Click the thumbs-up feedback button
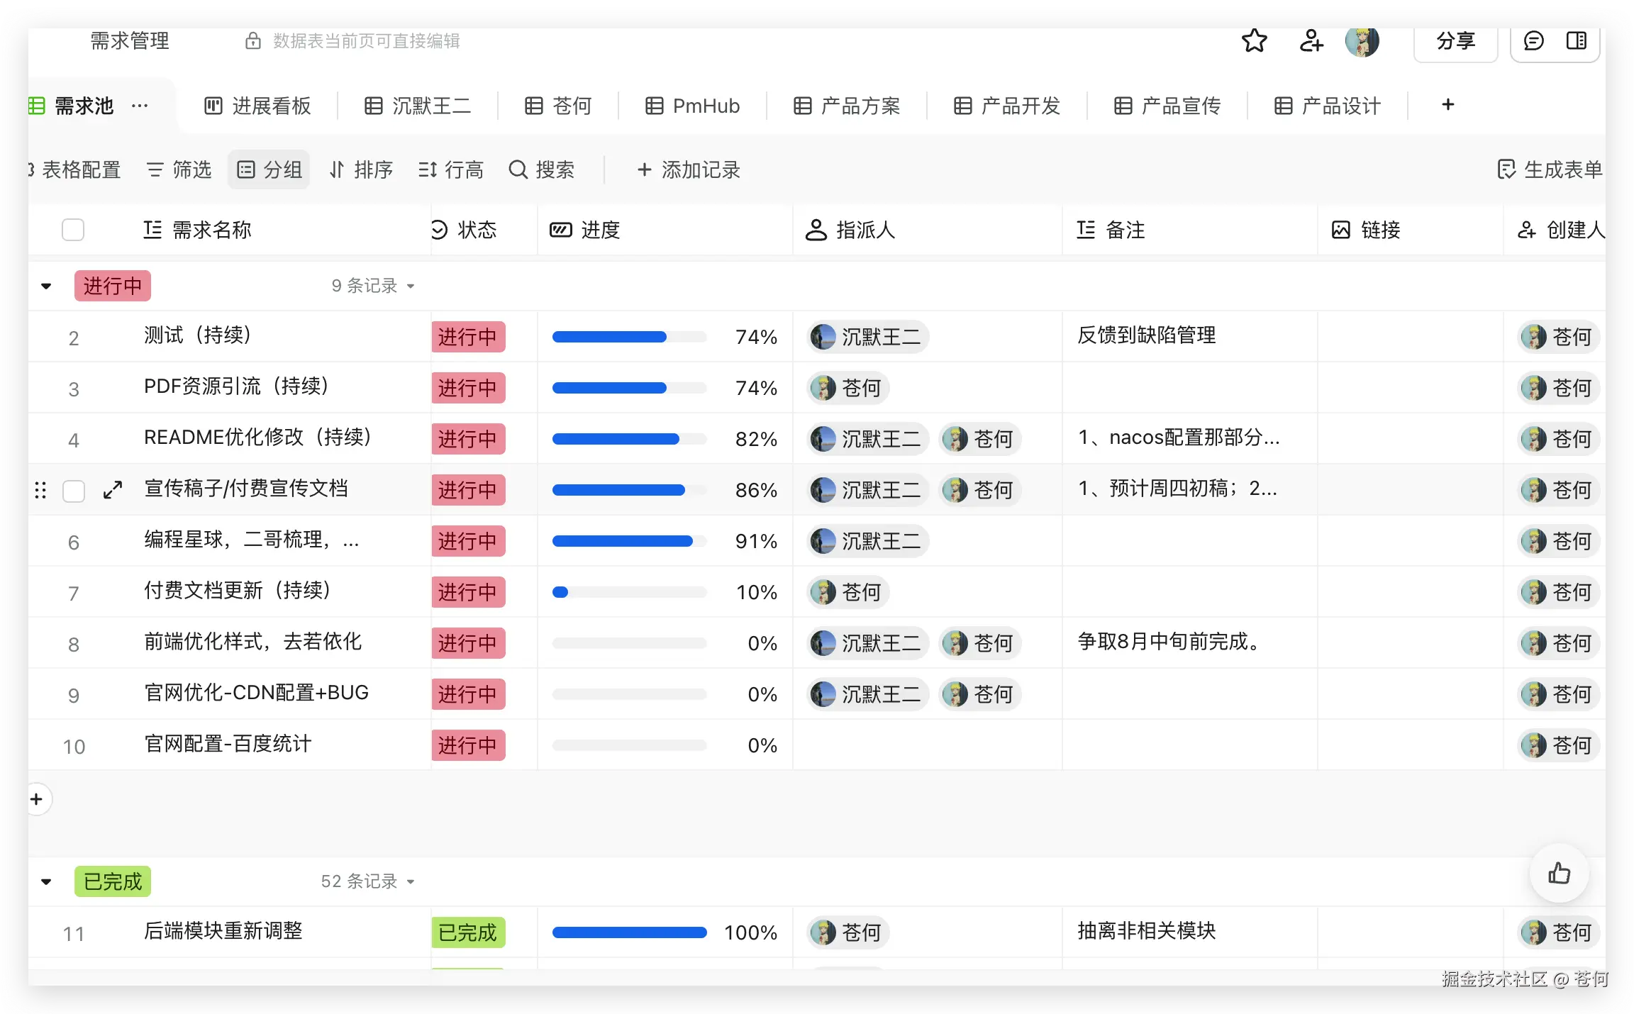Viewport: 1634px width, 1014px height. tap(1559, 873)
